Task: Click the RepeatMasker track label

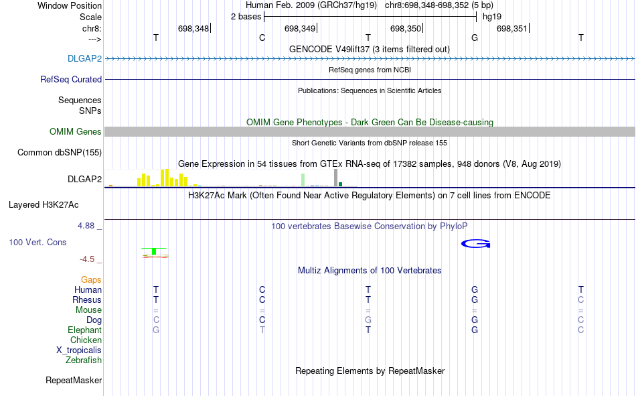Action: tap(74, 380)
